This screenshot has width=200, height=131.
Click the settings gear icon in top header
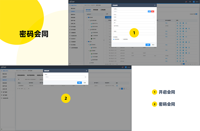pyautogui.click(x=190, y=2)
